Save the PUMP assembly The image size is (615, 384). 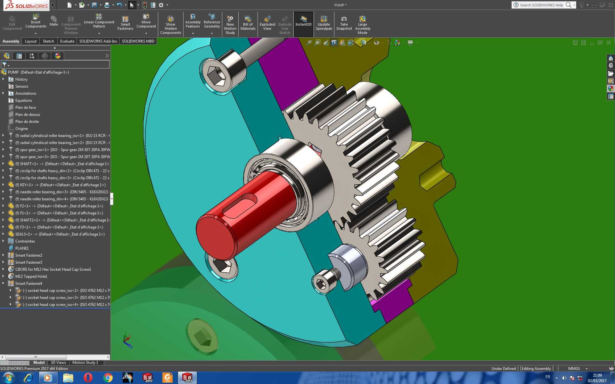coord(94,5)
